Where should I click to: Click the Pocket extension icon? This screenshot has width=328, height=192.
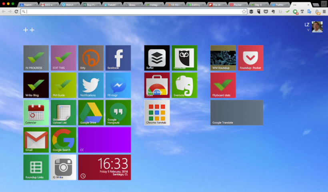point(266,12)
